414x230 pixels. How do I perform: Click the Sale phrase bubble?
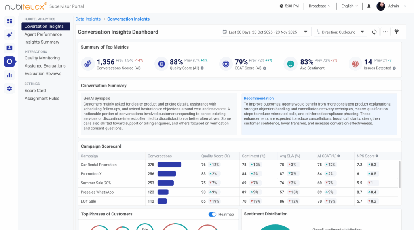click(x=145, y=227)
